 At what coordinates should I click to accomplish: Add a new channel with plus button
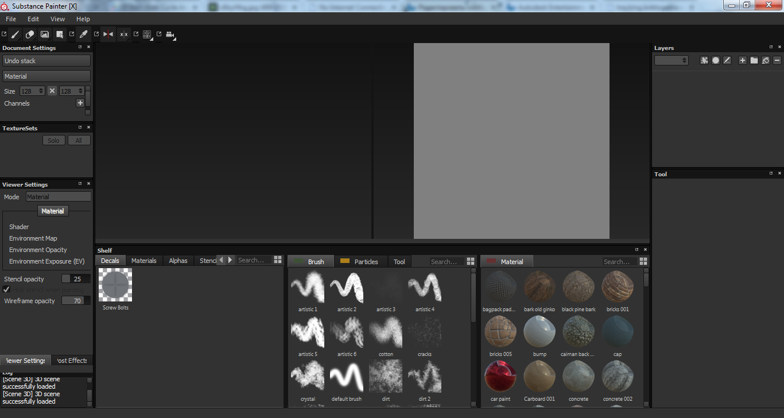[80, 103]
